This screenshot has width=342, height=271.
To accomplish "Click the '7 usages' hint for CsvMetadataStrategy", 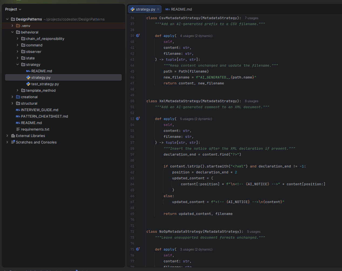I will tap(252, 18).
